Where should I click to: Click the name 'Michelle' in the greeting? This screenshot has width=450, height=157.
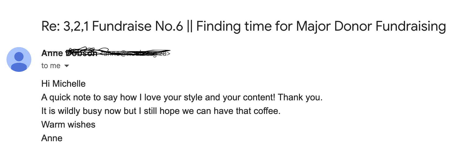(x=69, y=84)
